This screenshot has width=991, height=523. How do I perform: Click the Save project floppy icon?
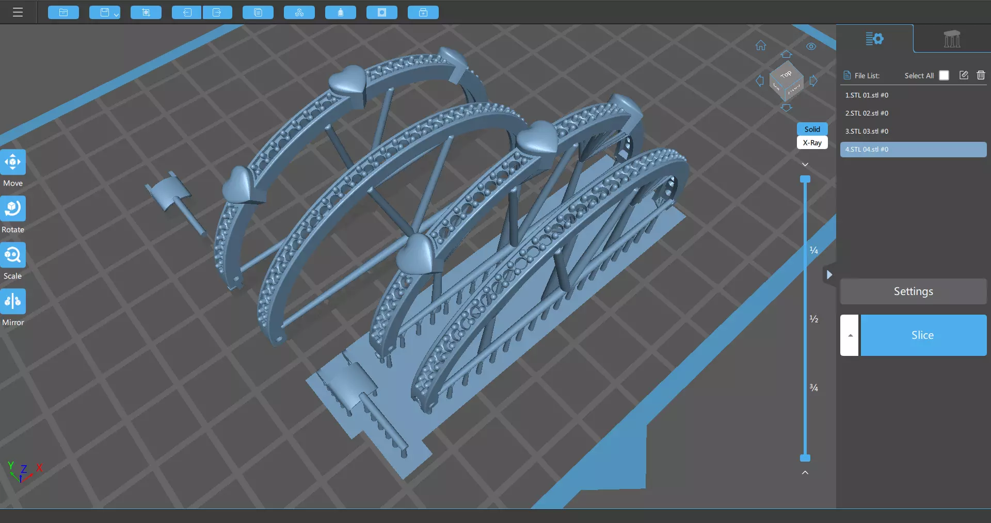[x=104, y=12]
